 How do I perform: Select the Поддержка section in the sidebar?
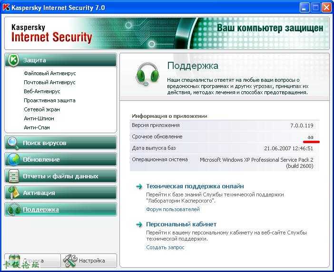pos(60,209)
